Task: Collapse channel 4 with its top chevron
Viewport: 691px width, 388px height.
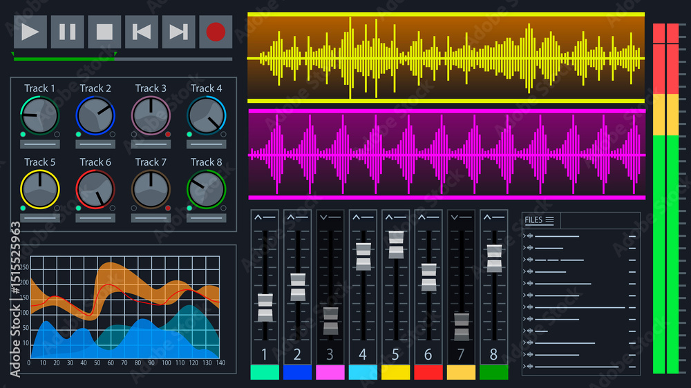Action: click(x=357, y=217)
